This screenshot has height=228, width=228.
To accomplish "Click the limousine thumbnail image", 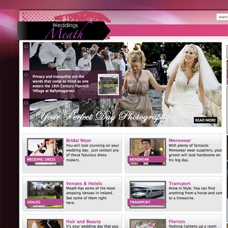I will [x=148, y=195].
